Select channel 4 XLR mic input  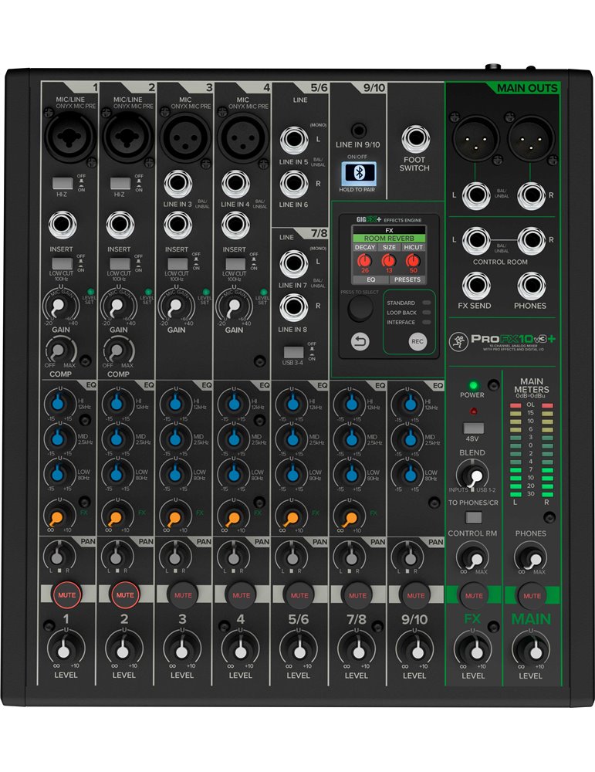pyautogui.click(x=242, y=137)
